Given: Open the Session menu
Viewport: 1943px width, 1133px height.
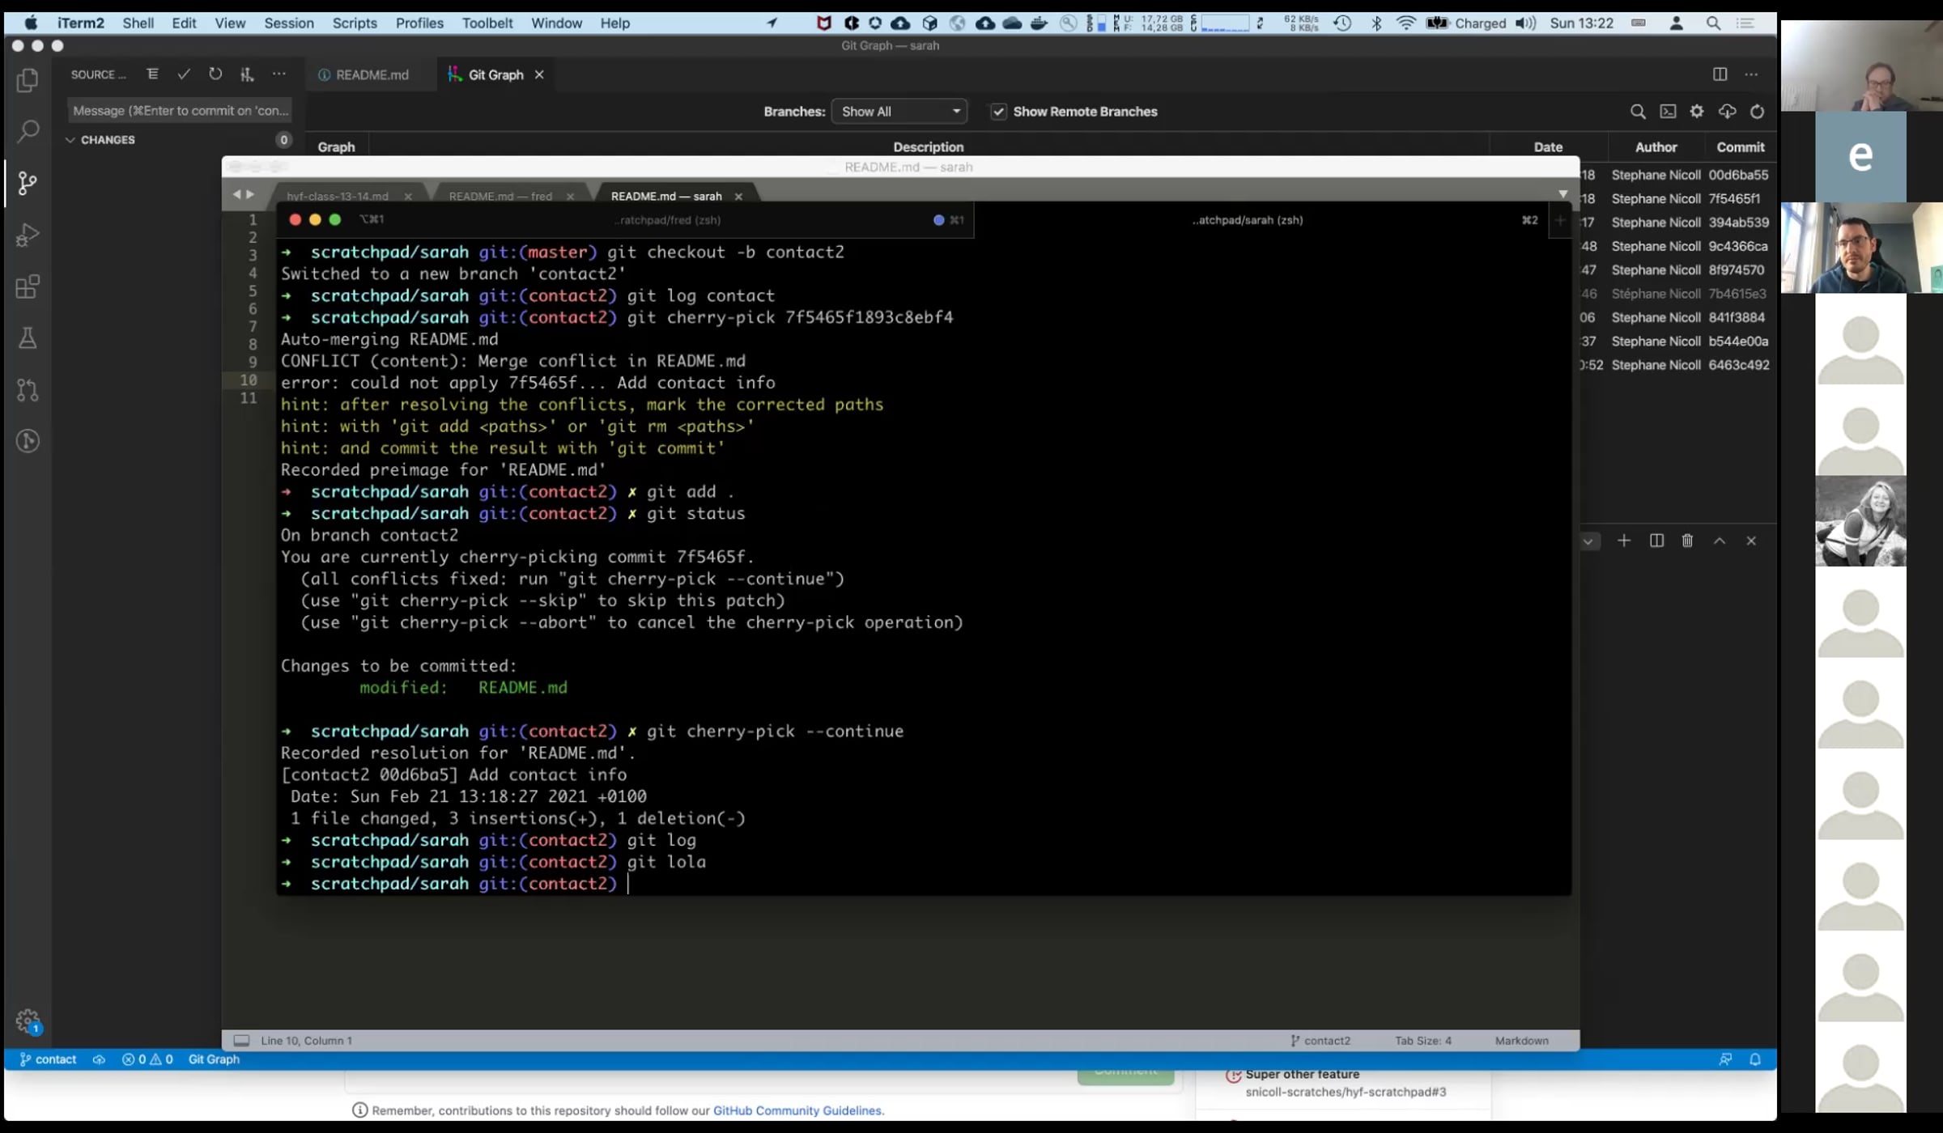Looking at the screenshot, I should pos(288,23).
